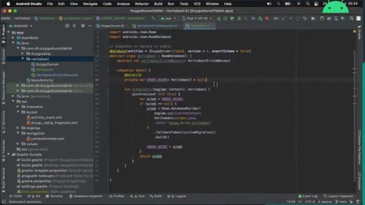
Task: Open the Database Inspector tool window
Action: coord(86,196)
